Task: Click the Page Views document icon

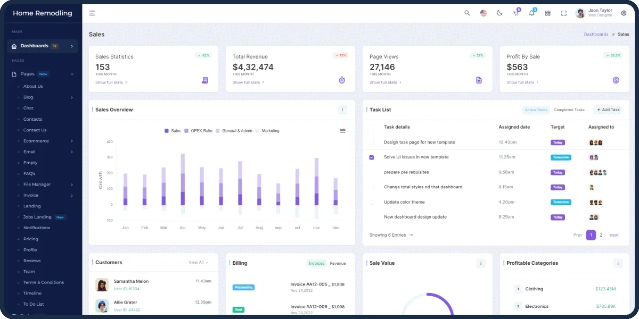Action: pos(479,80)
